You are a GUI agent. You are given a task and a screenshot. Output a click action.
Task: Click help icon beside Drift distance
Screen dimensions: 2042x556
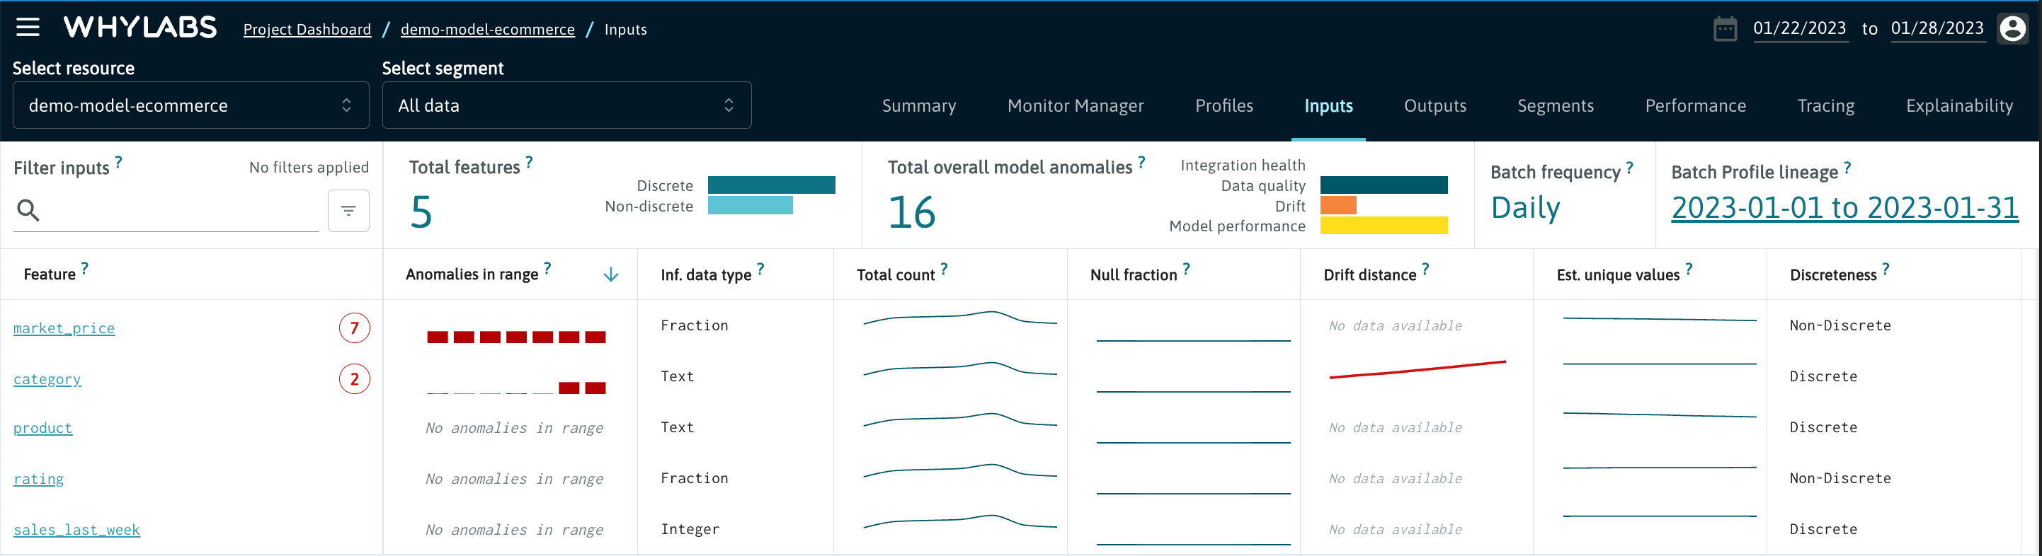tap(1425, 270)
